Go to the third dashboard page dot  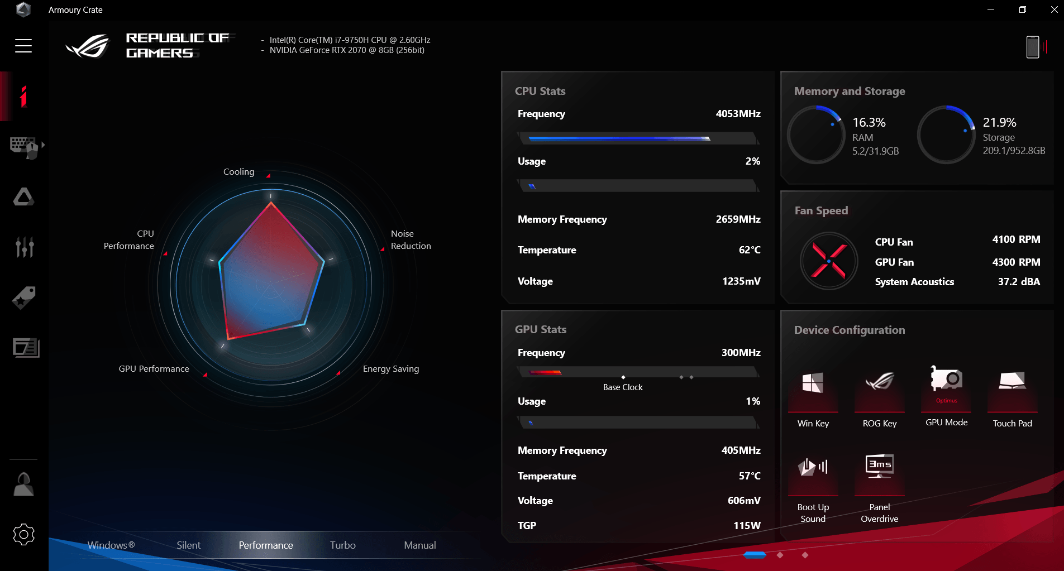tap(805, 555)
